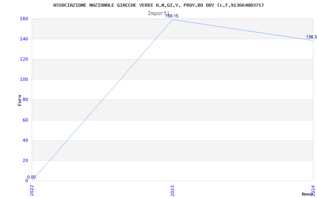
Task: Click the Euro axis label
Action: point(19,100)
